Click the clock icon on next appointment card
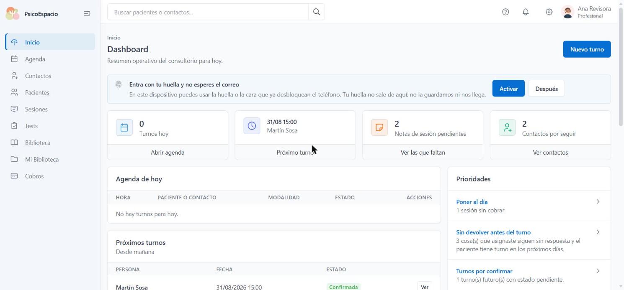 tap(252, 126)
